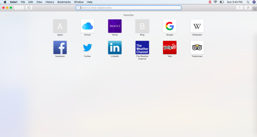This screenshot has height=137, width=257.
Task: Click the Apple label text
Action: point(60,35)
